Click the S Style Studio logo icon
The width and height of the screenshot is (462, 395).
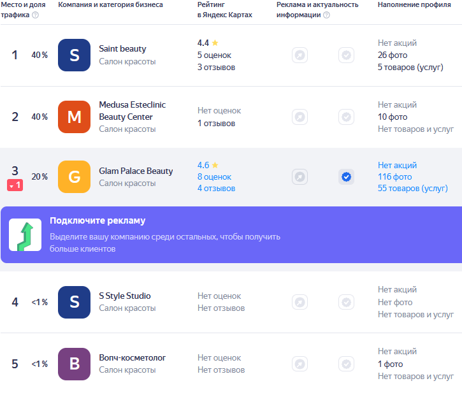tap(74, 302)
